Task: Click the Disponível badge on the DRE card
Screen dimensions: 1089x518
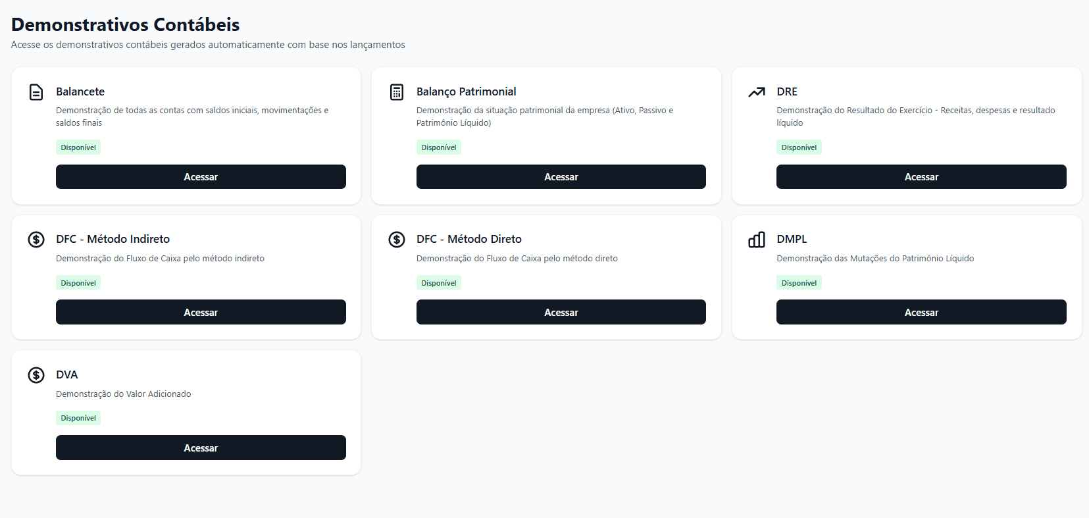Action: point(799,147)
